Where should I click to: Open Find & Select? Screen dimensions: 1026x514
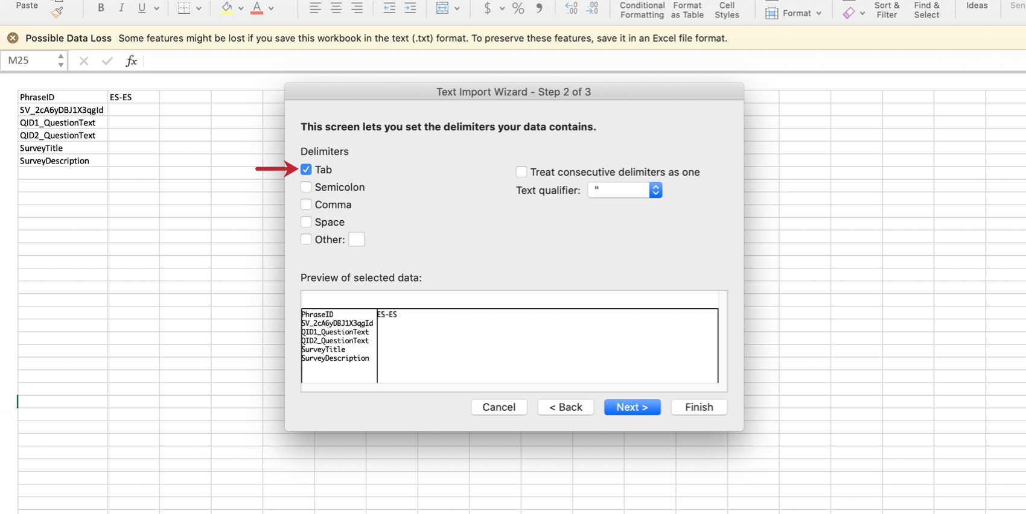point(926,10)
